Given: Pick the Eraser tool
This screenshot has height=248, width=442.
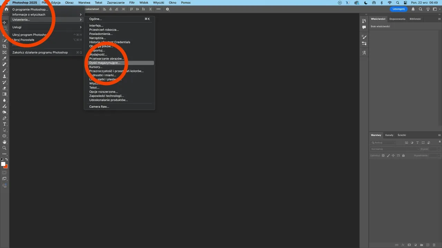Looking at the screenshot, I should [4, 88].
